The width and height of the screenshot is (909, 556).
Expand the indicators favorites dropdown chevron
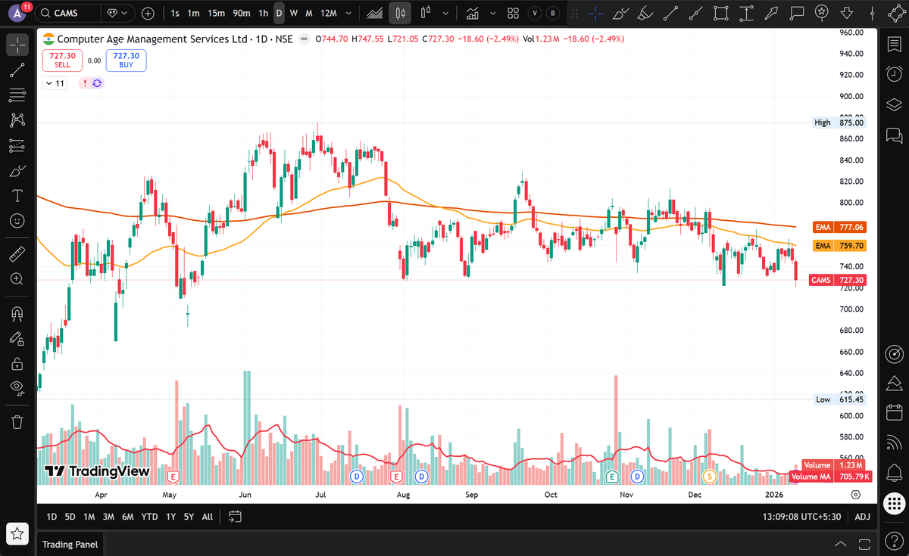(x=493, y=13)
